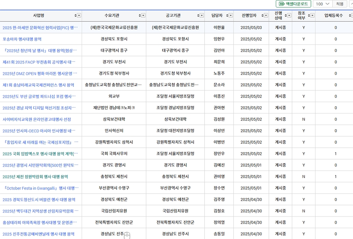The height and width of the screenshot is (239, 353).
Task: Click the 엑셀다운로드 Excel download button
Action: (x=293, y=4)
